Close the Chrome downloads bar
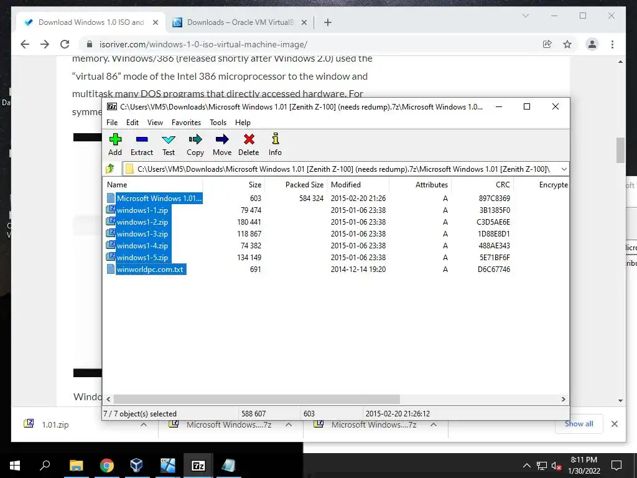The height and width of the screenshot is (478, 637). click(614, 424)
